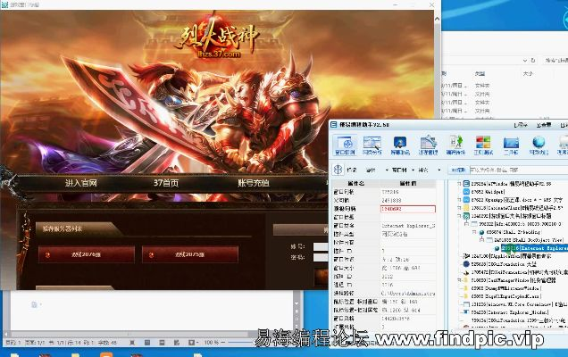Select the 窗口句柄 property row
The height and width of the screenshot is (357, 568).
pyautogui.click(x=384, y=192)
